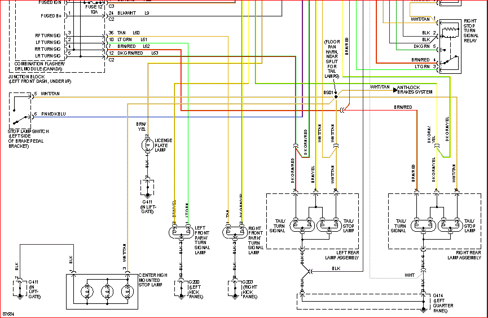Click 'RIGHT STOP TURN SIGNAL RELAY' label
Image resolution: width=488 pixels, height=318 pixels.
pos(471,30)
